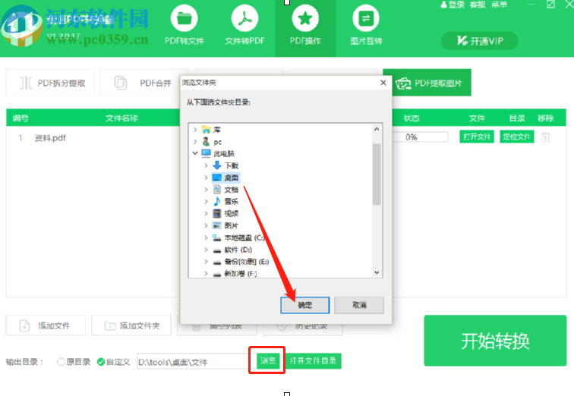Screen dimensions: 574x396
Task: Select the 自定义 radio option
Action: 113,362
